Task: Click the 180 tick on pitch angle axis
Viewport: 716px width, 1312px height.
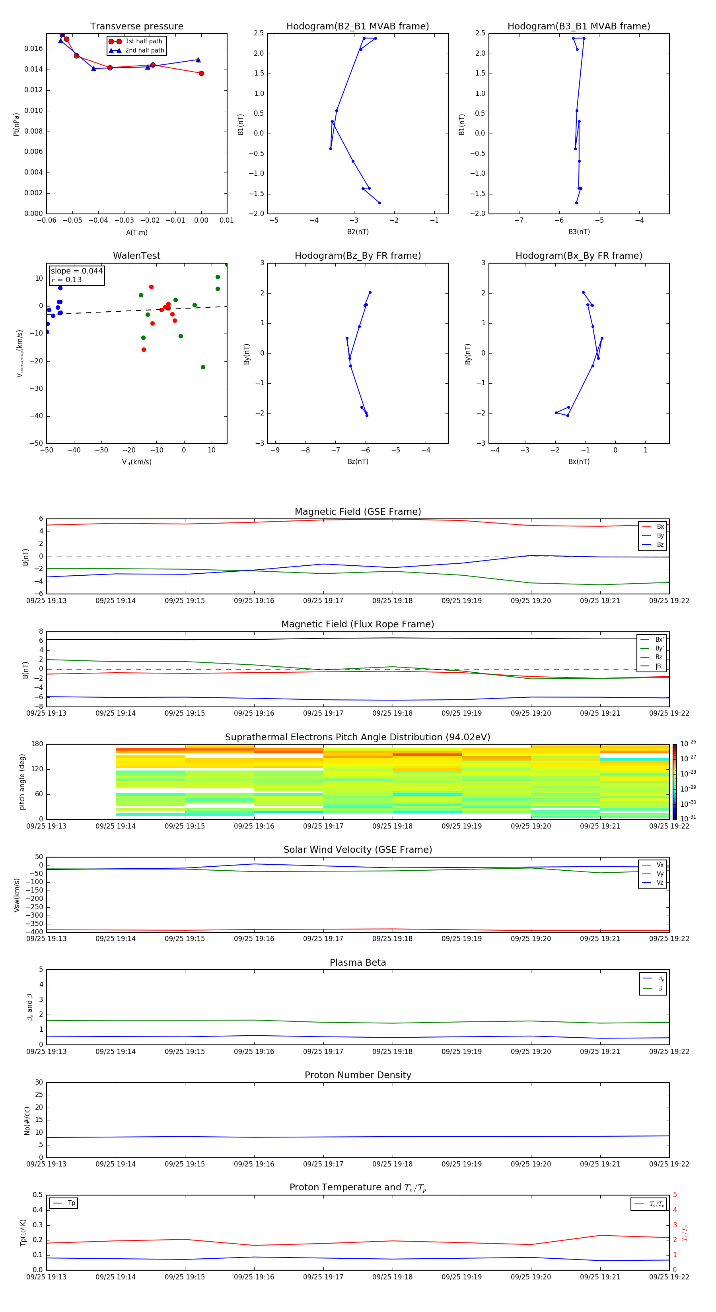Action: pos(37,744)
